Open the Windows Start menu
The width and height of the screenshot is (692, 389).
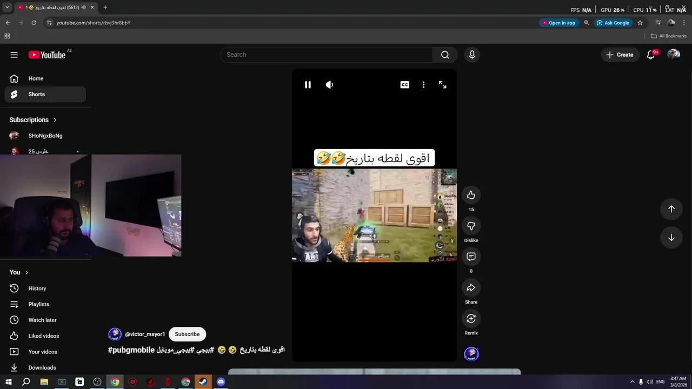[8, 382]
